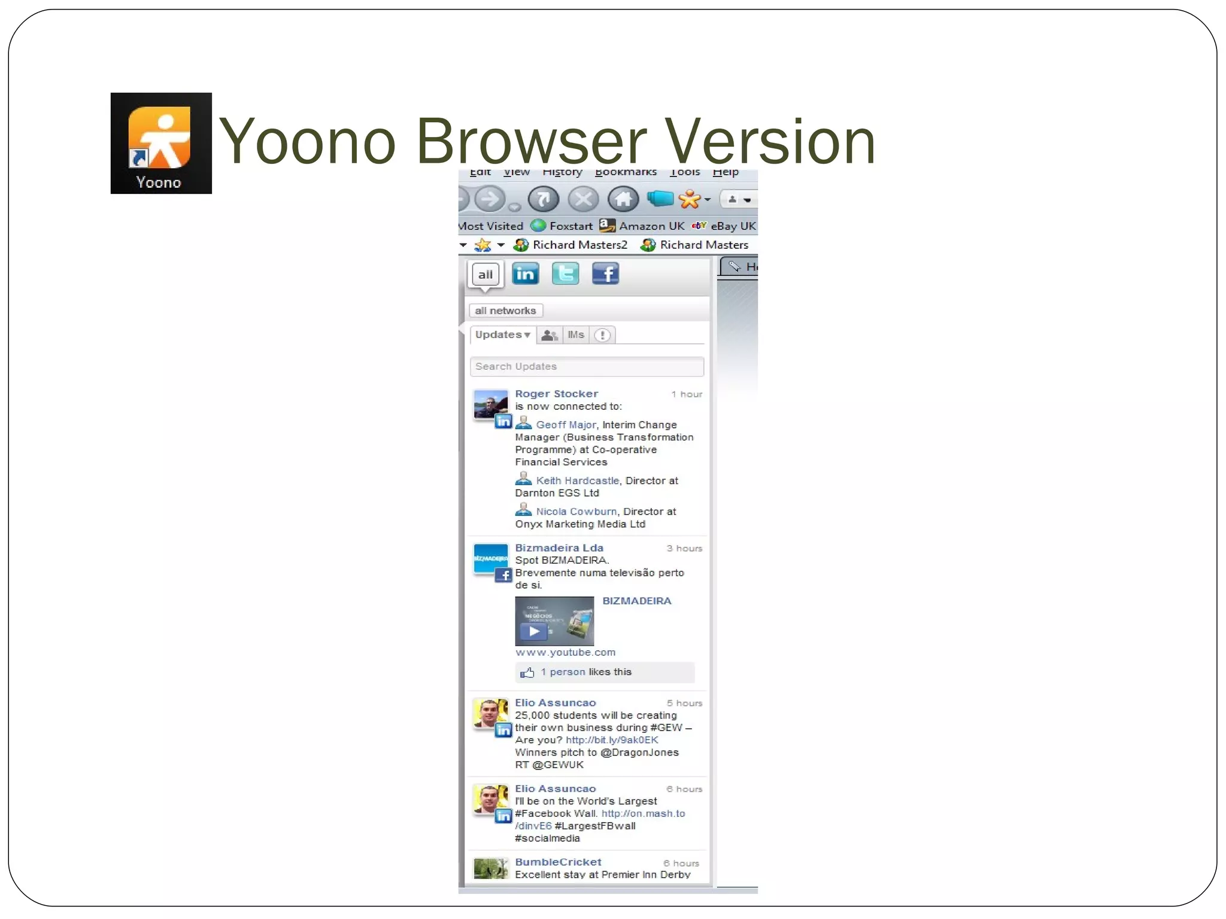Image resolution: width=1226 pixels, height=919 pixels.
Task: Open BumbleCricket name link
Action: point(558,862)
